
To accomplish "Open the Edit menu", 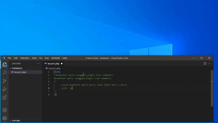I will click(x=16, y=58).
